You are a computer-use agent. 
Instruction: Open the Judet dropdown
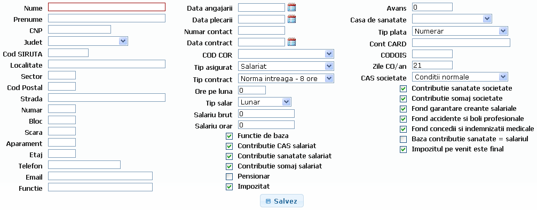tap(88, 41)
